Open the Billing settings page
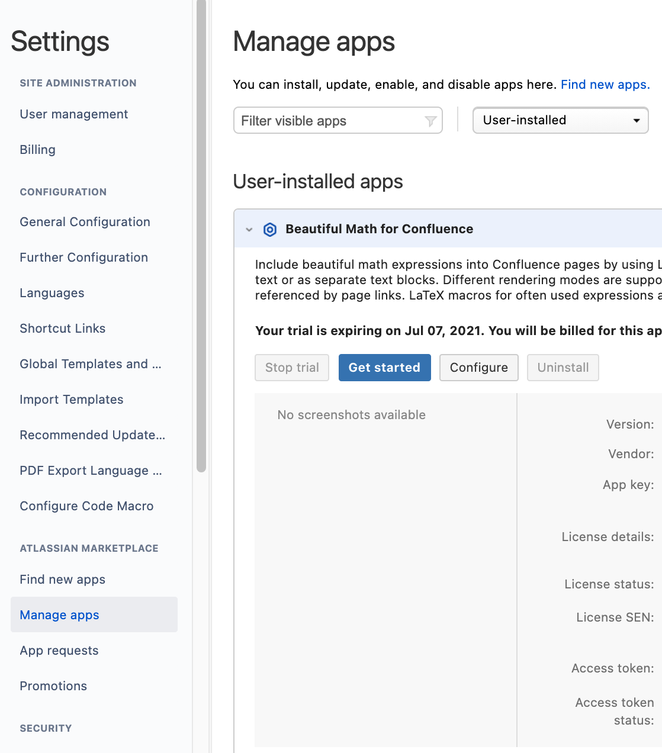This screenshot has width=662, height=753. point(37,150)
